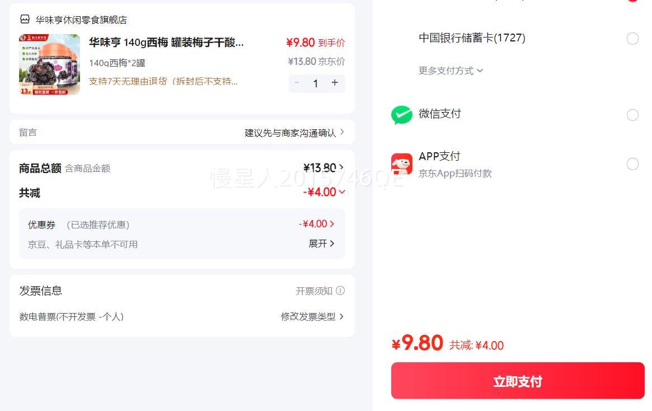Click the WeChat Pay green logo
The image size is (652, 411).
(x=401, y=115)
